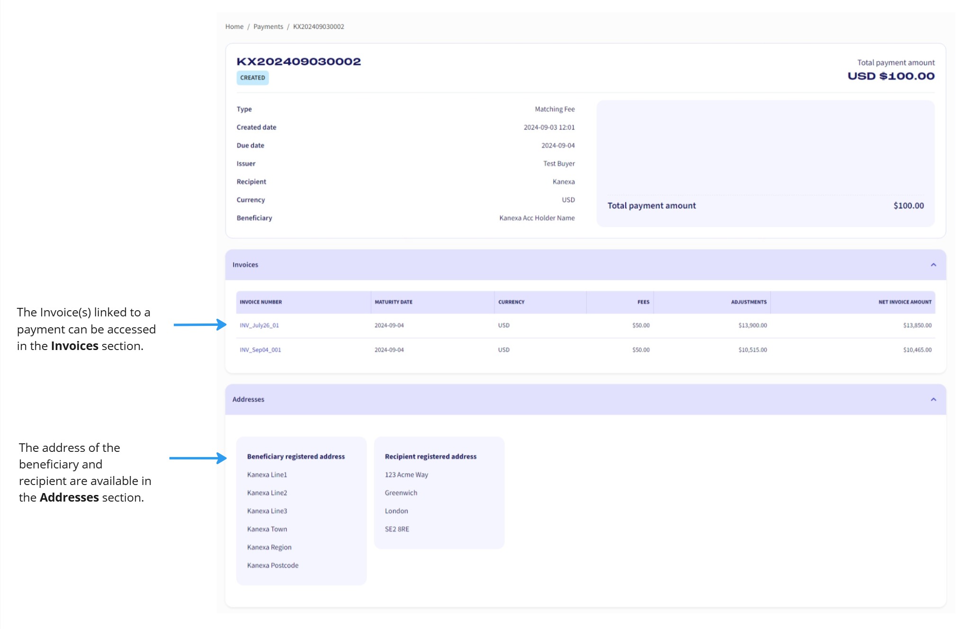The height and width of the screenshot is (629, 970).
Task: Click the Addresses section header bar
Action: point(521,399)
